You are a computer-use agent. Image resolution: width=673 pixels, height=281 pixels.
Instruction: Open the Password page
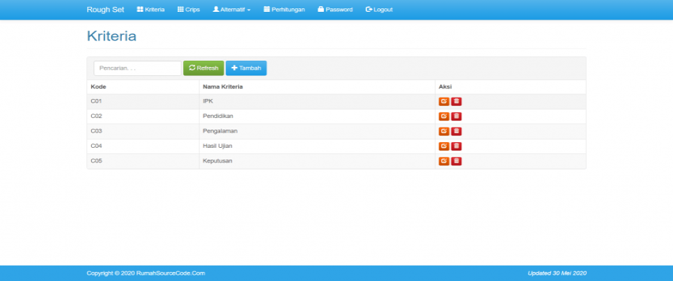[x=335, y=10]
